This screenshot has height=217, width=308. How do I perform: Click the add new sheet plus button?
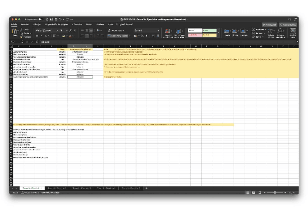pyautogui.click(x=146, y=188)
